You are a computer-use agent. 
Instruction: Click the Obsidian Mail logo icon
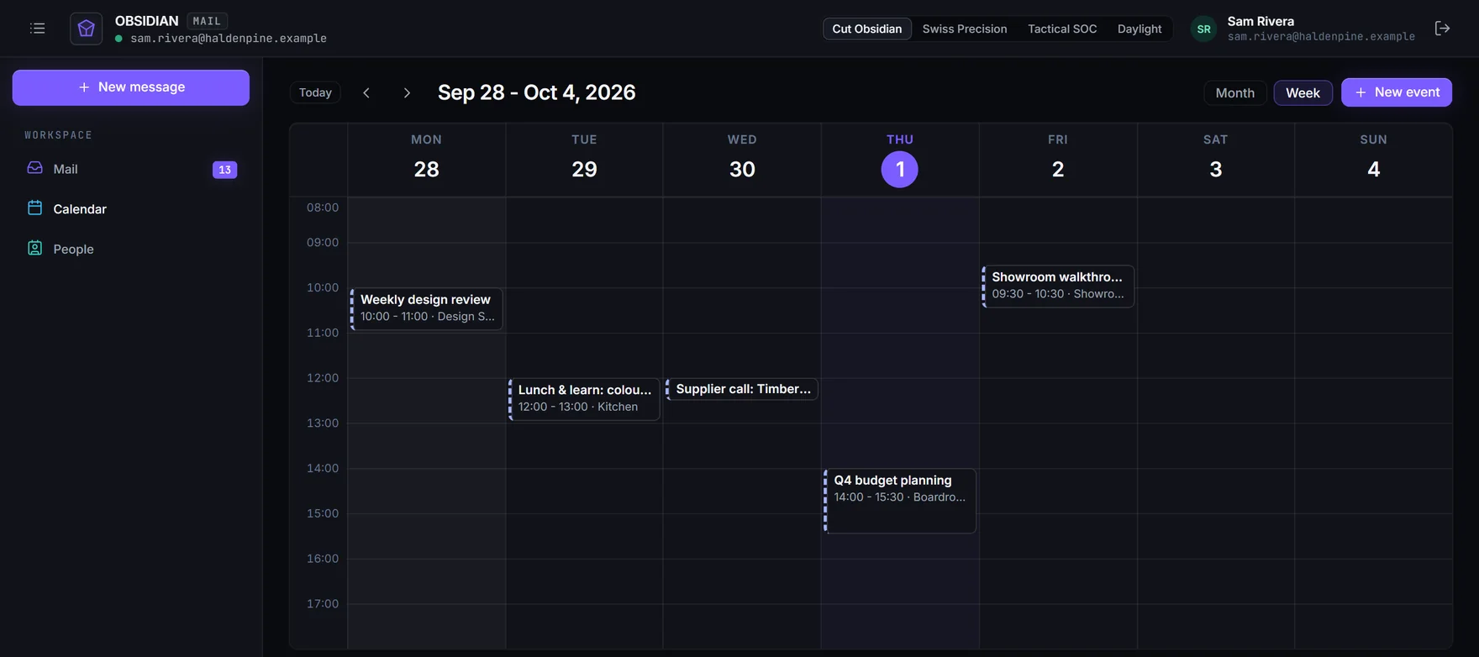click(86, 29)
